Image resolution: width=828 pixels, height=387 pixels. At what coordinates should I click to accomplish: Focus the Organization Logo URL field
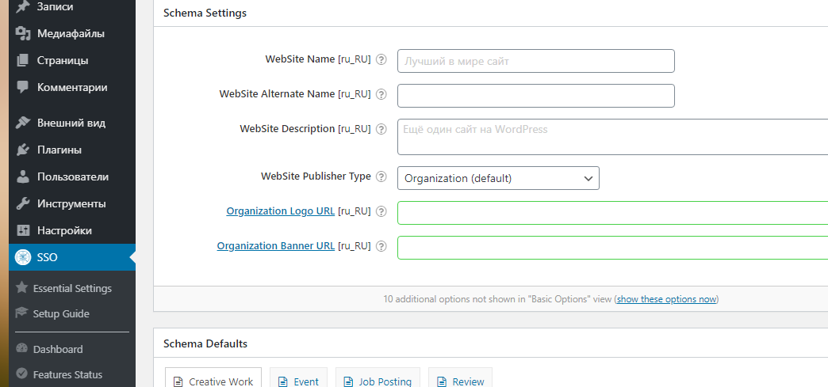[x=612, y=213]
